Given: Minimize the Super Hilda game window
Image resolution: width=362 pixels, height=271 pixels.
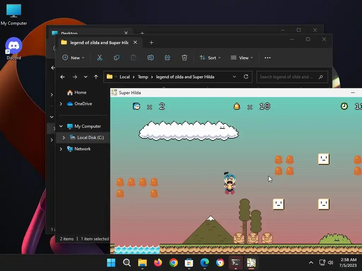Looking at the screenshot, I should (353, 93).
